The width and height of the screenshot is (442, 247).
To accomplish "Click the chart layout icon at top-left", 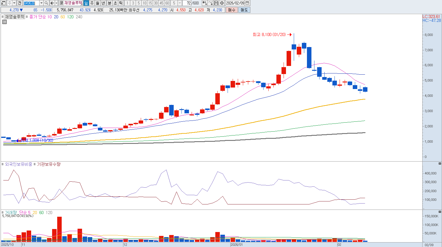I will (x=4, y=3).
